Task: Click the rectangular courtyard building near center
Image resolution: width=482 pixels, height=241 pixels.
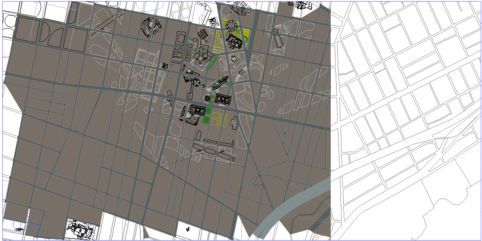Action: point(223,99)
